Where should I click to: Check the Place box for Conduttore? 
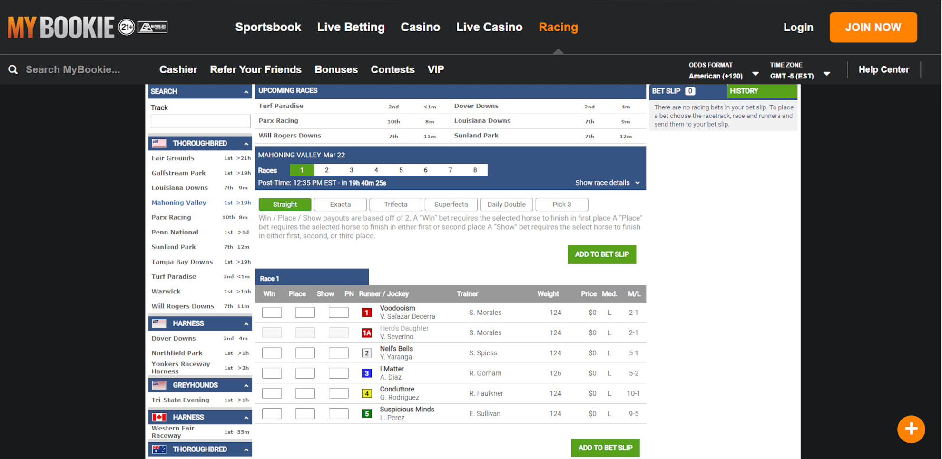tap(305, 393)
